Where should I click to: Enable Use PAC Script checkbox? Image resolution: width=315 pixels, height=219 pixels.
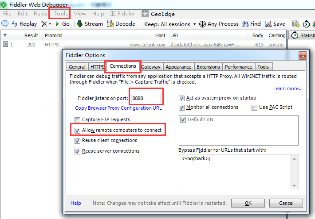pos(254,108)
